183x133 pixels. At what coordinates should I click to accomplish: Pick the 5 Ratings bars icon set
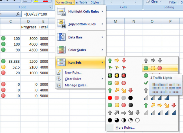pos(160,113)
